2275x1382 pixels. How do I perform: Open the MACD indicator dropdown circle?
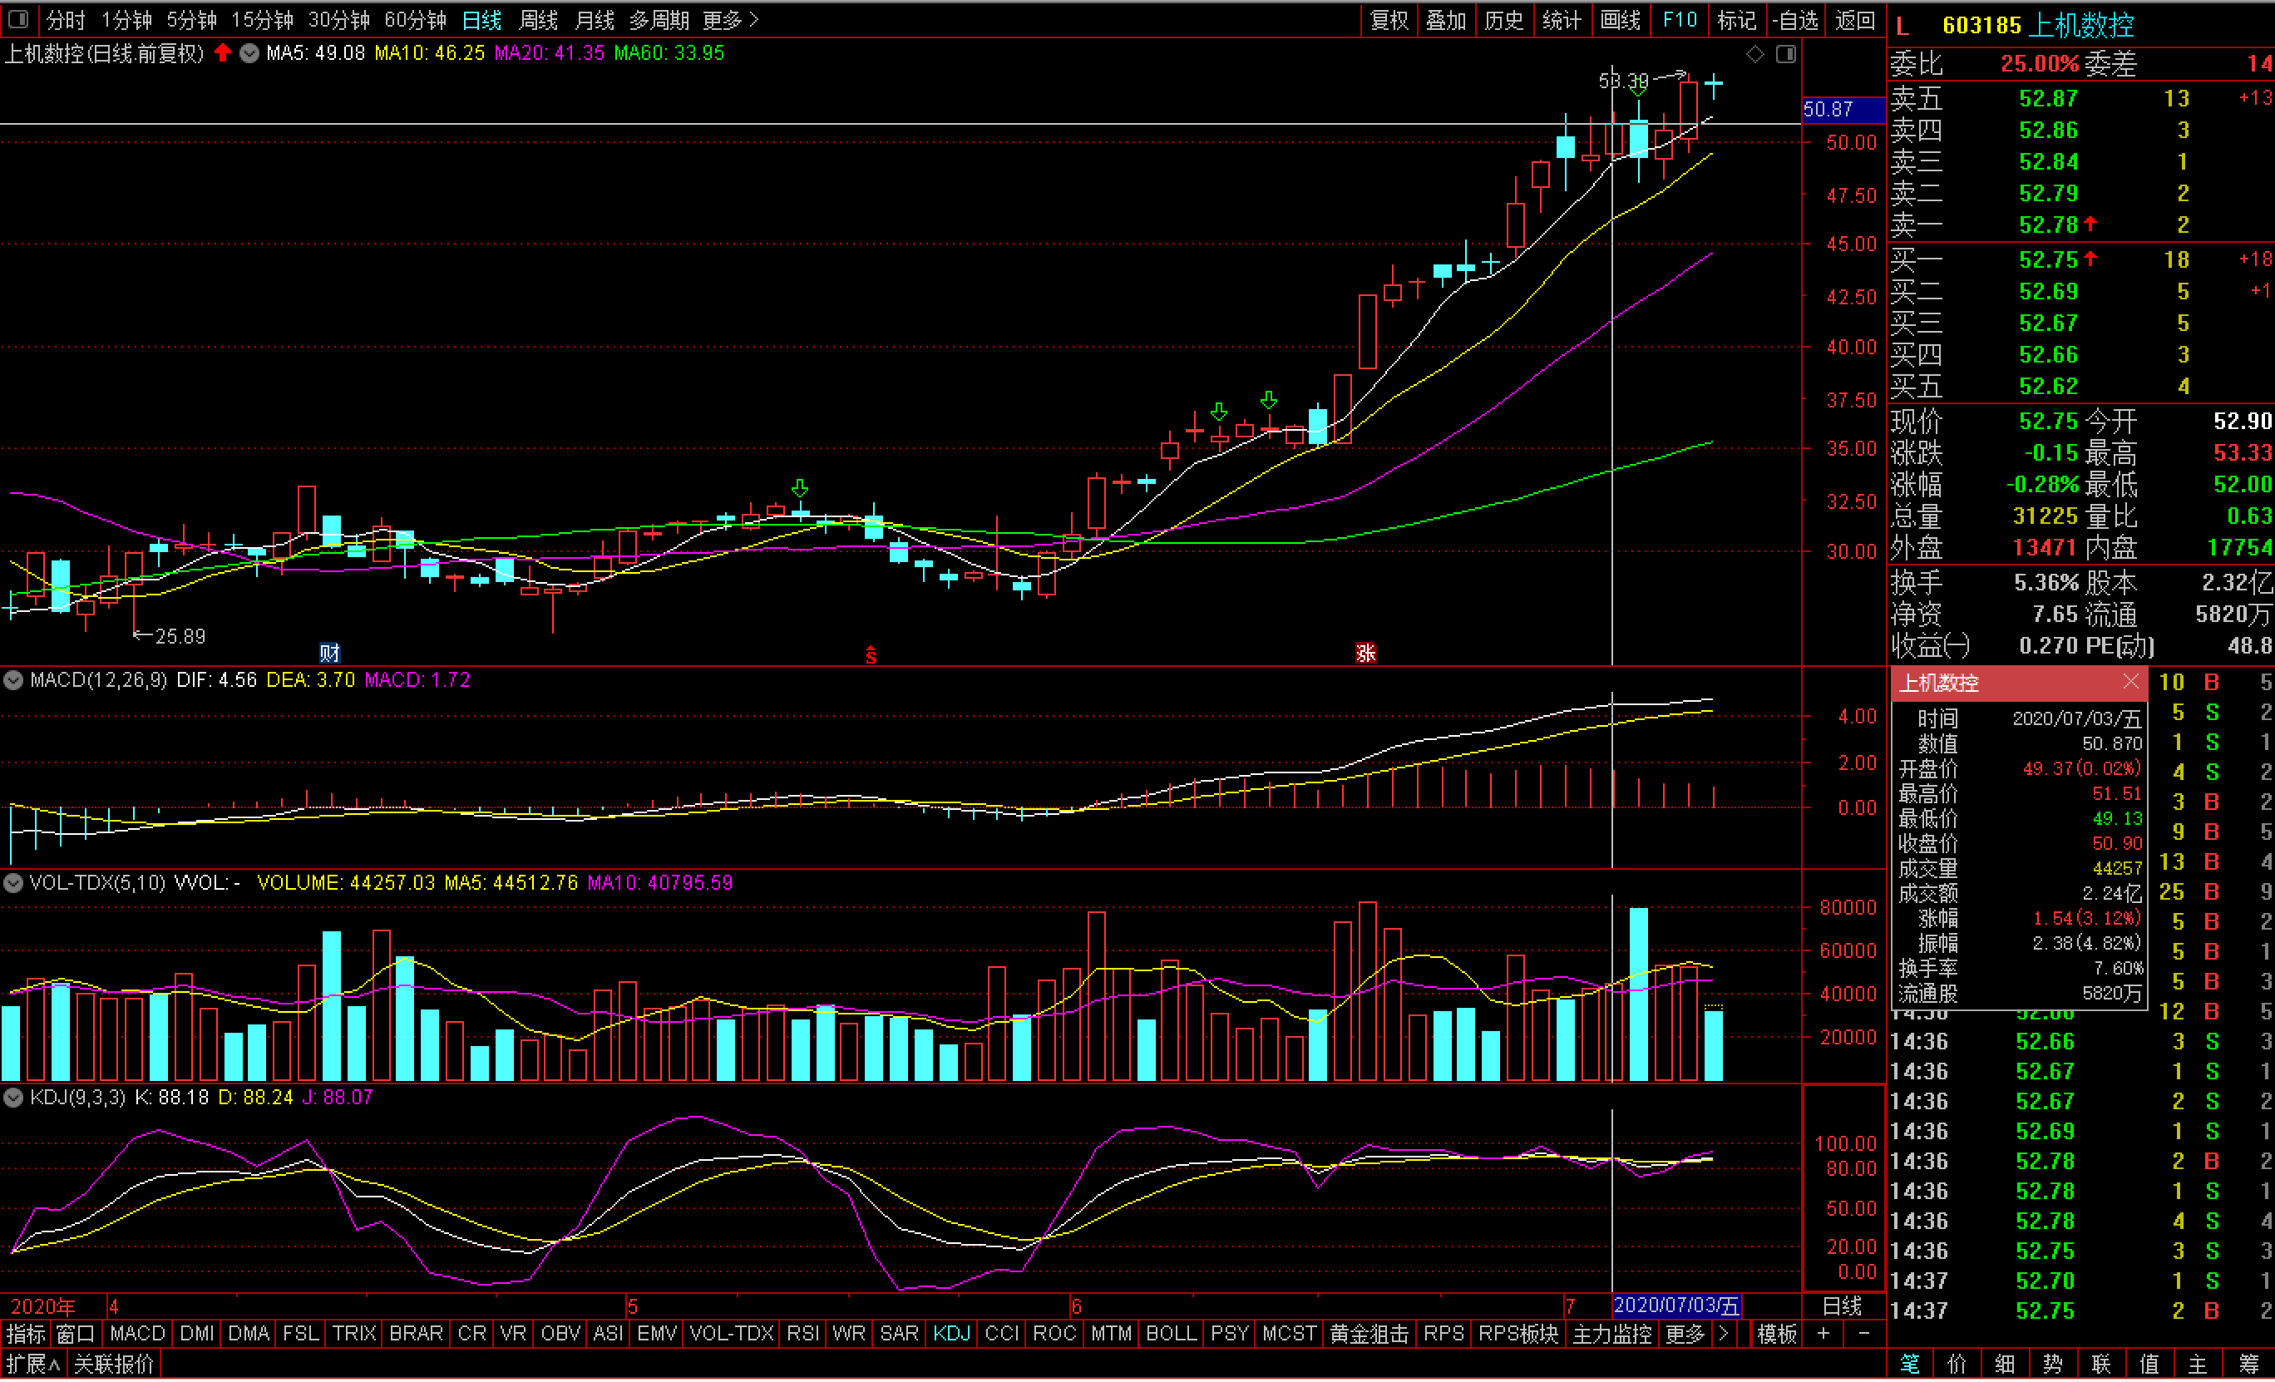[x=14, y=680]
